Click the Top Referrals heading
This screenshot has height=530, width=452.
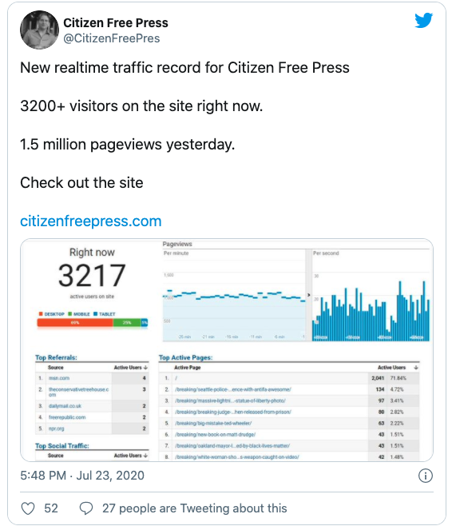click(x=56, y=357)
